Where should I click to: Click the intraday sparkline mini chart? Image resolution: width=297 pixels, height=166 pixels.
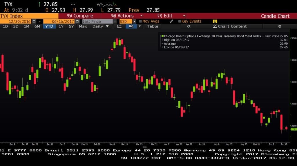coord(107,4)
